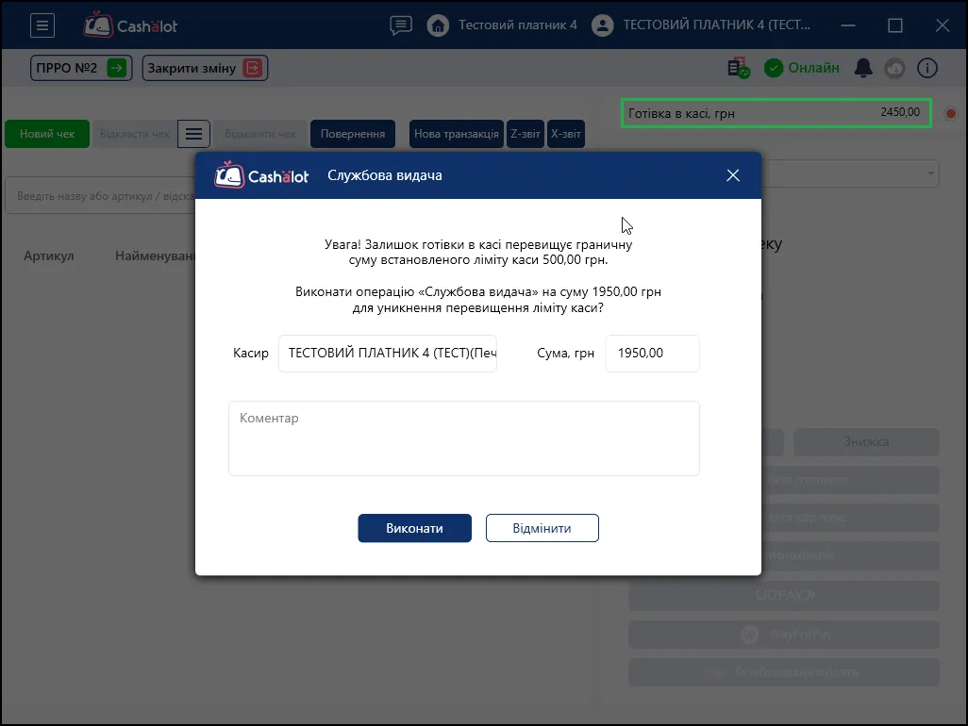Image resolution: width=968 pixels, height=726 pixels.
Task: Switch ПРРО №2 register
Action: 81,68
